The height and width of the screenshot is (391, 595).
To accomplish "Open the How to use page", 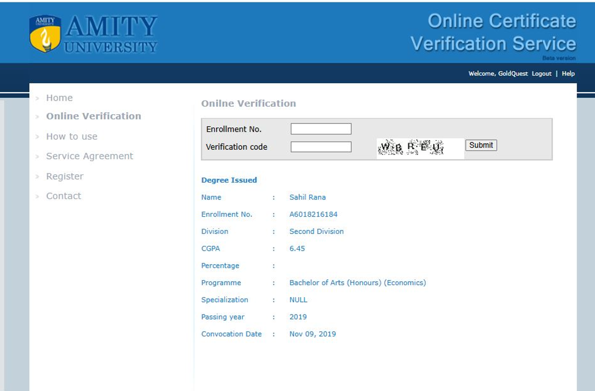I will (72, 136).
